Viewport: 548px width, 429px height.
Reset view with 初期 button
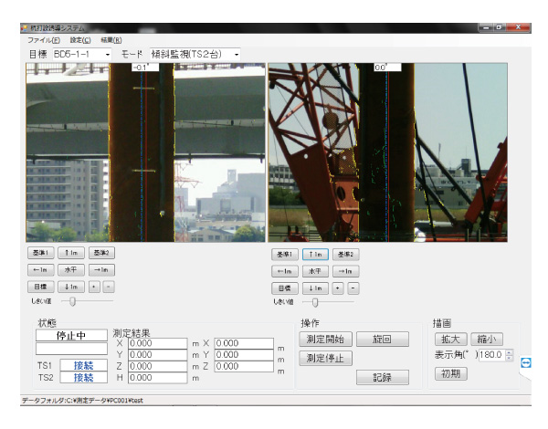(x=451, y=373)
